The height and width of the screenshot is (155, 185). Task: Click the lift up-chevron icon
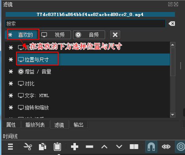(104, 147)
